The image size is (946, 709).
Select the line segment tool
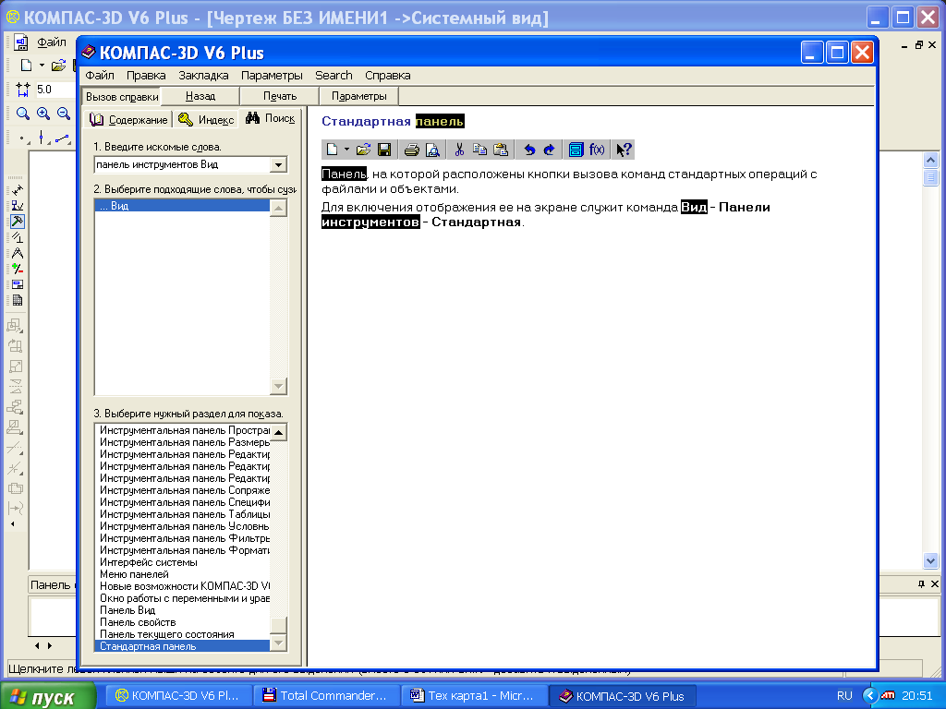point(62,138)
